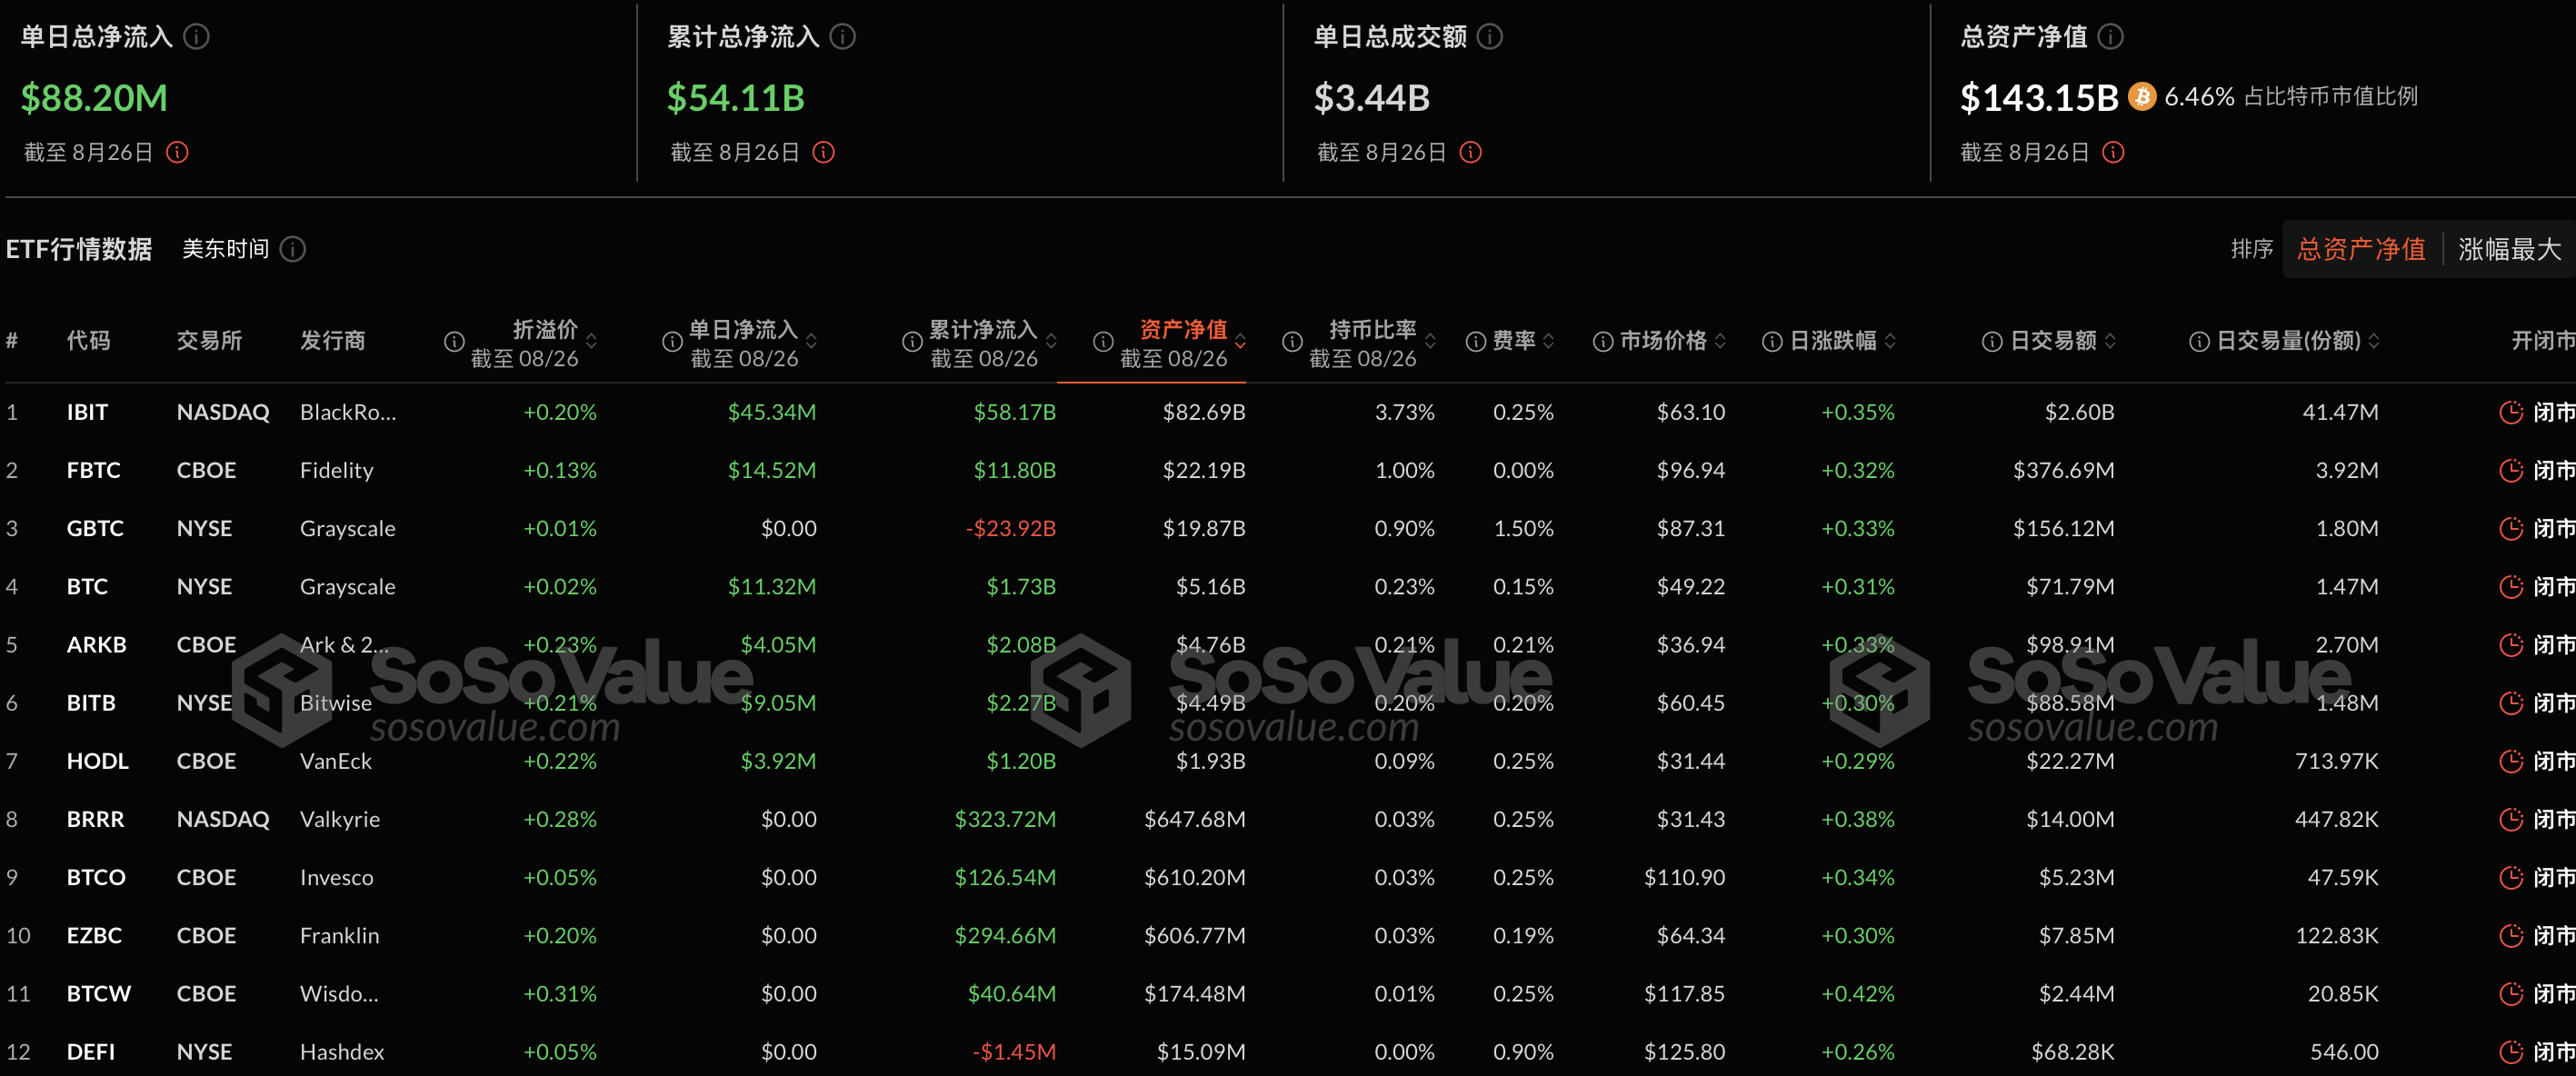Viewport: 2576px width, 1076px height.
Task: Click red info icon under $143.15B date
Action: pyautogui.click(x=2113, y=152)
